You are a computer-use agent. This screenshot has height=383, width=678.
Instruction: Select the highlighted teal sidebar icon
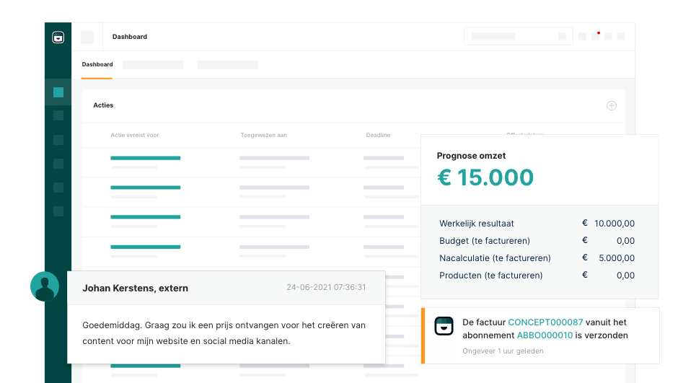point(58,92)
